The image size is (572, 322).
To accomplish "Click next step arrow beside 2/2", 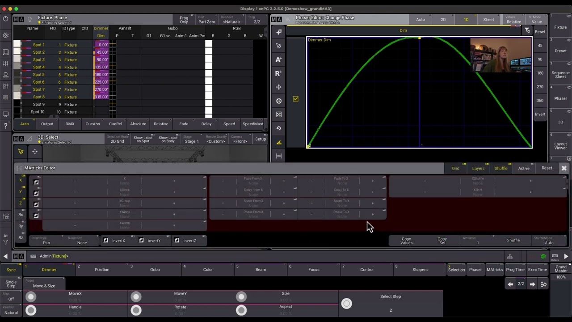I will [x=532, y=284].
